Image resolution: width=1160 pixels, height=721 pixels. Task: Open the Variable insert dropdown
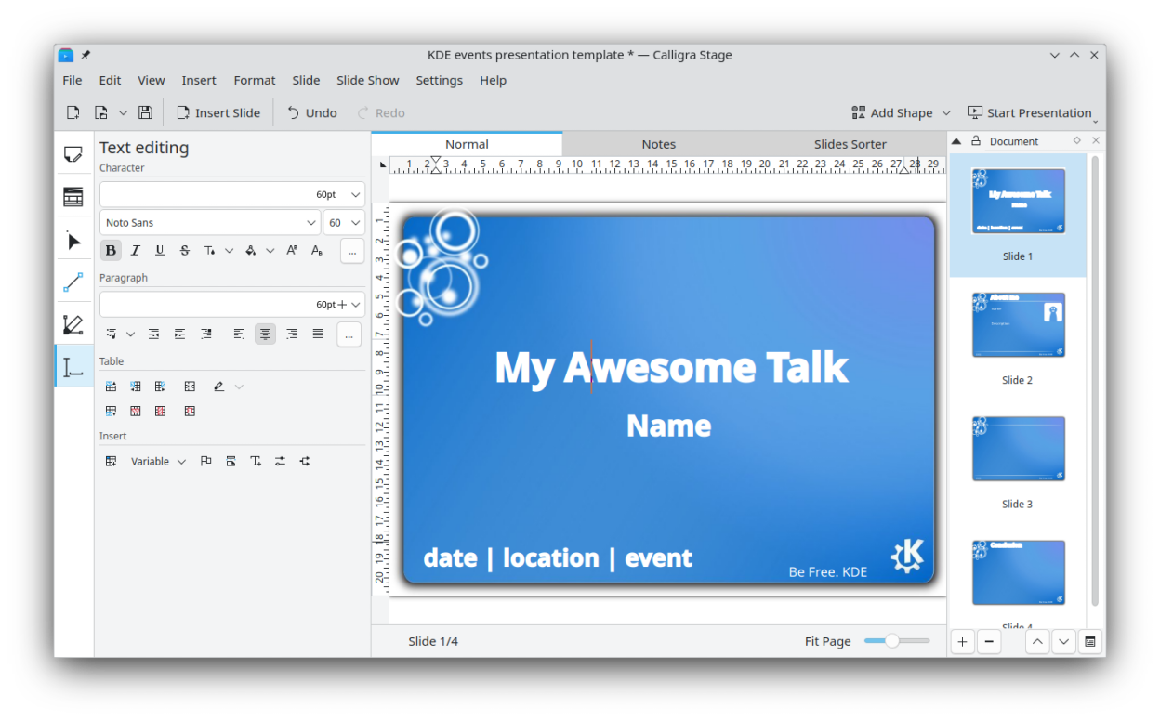coord(158,462)
